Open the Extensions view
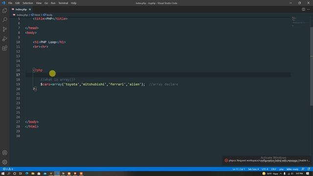This screenshot has width=313, height=176. (4, 48)
